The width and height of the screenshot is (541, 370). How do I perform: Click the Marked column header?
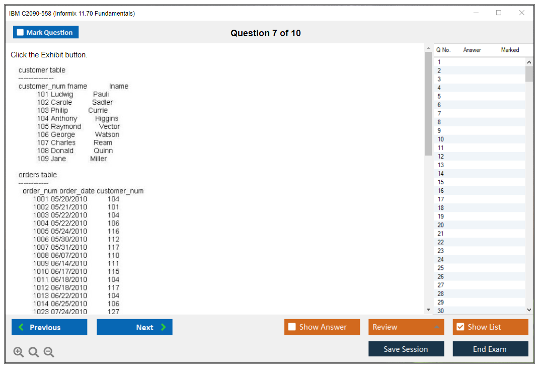(510, 50)
